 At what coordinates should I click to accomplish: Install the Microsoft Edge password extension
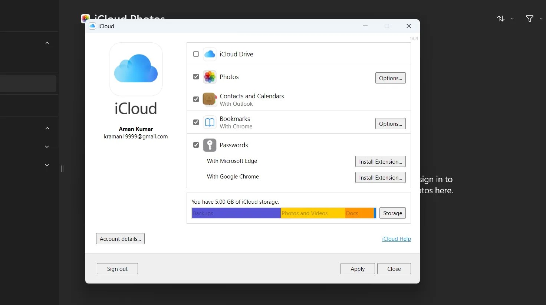point(380,161)
